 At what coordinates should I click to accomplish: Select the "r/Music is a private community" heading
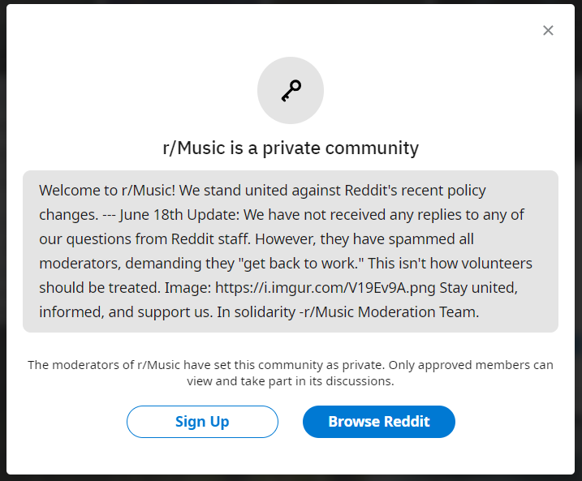pyautogui.click(x=291, y=148)
